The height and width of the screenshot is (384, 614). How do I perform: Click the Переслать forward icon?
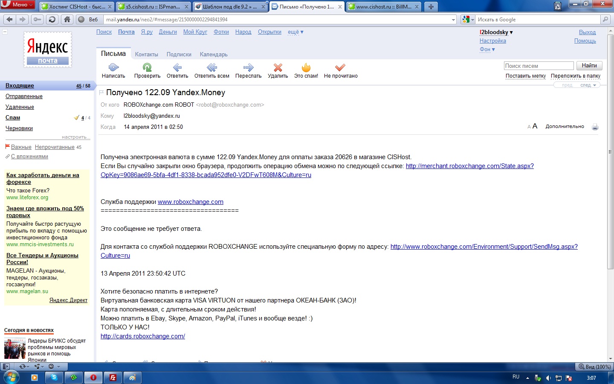coord(248,67)
